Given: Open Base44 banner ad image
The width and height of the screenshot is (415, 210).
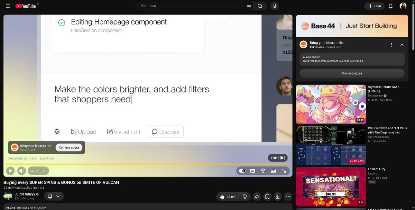Looking at the screenshot, I should click(x=352, y=26).
